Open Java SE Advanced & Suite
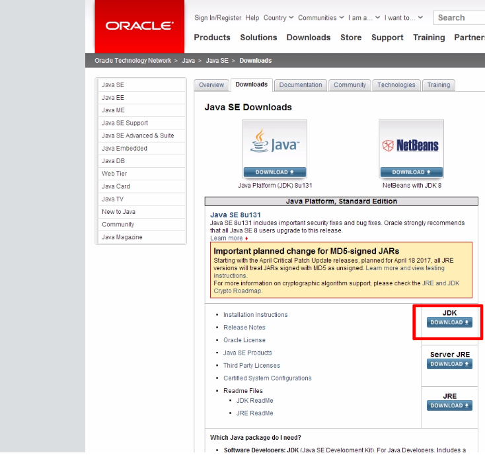Image resolution: width=485 pixels, height=455 pixels. [141, 135]
